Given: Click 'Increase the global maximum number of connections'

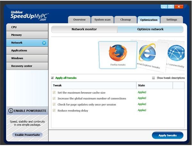Looking at the screenshot, I should point(92,98).
